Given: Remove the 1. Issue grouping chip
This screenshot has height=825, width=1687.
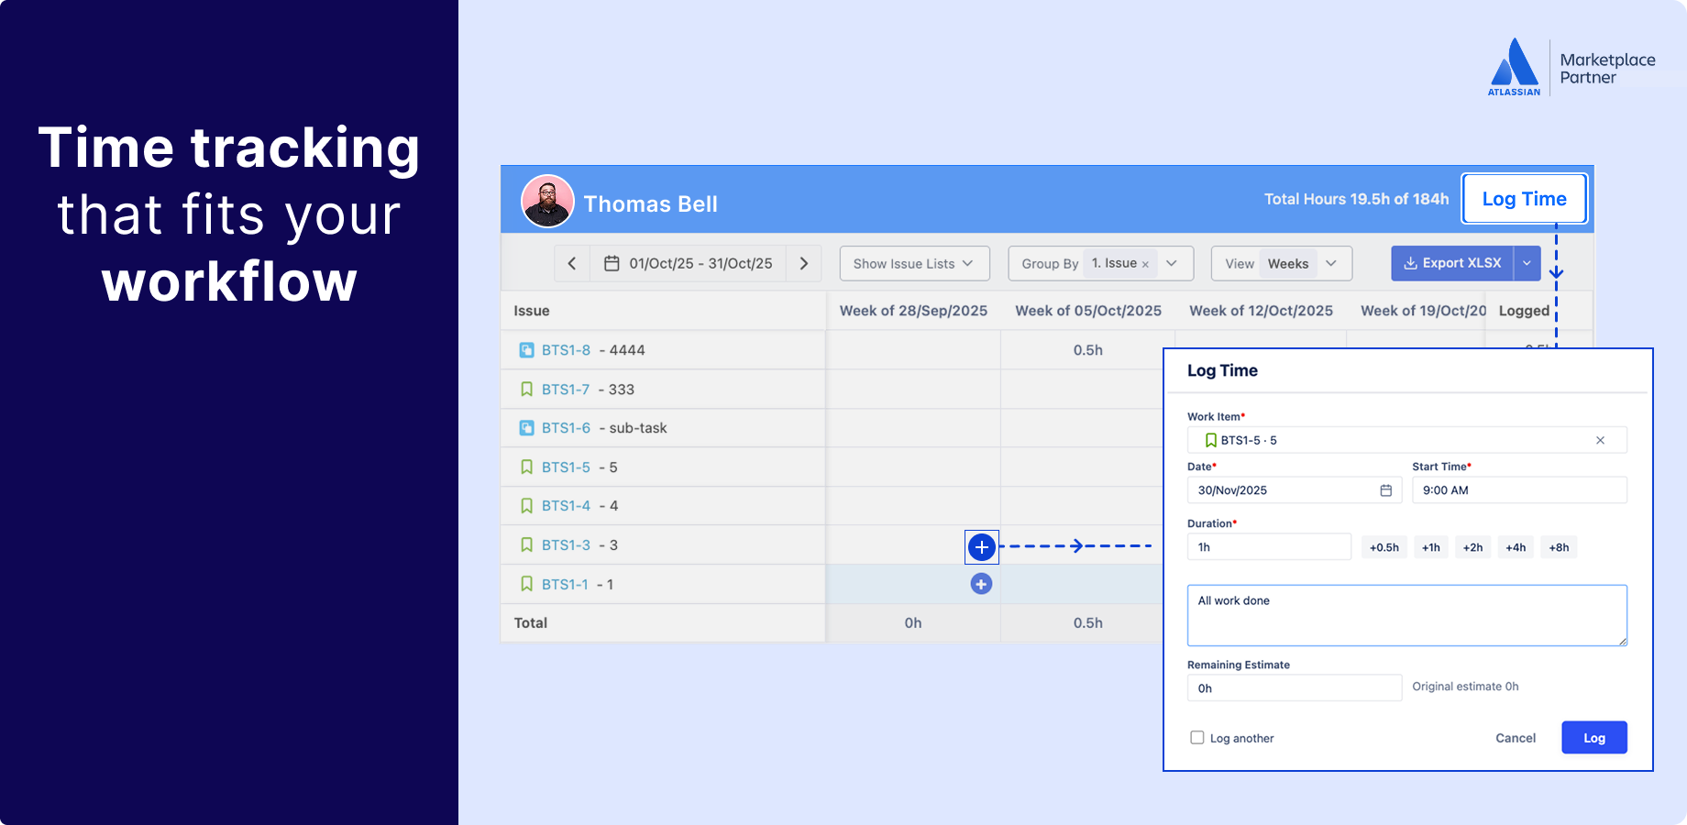Looking at the screenshot, I should click(x=1145, y=263).
